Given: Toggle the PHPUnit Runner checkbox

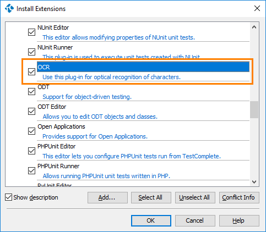Looking at the screenshot, I should coord(31,170).
